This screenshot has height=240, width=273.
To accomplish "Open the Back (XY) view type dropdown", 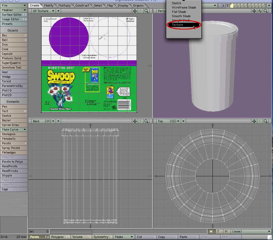I will [43, 121].
